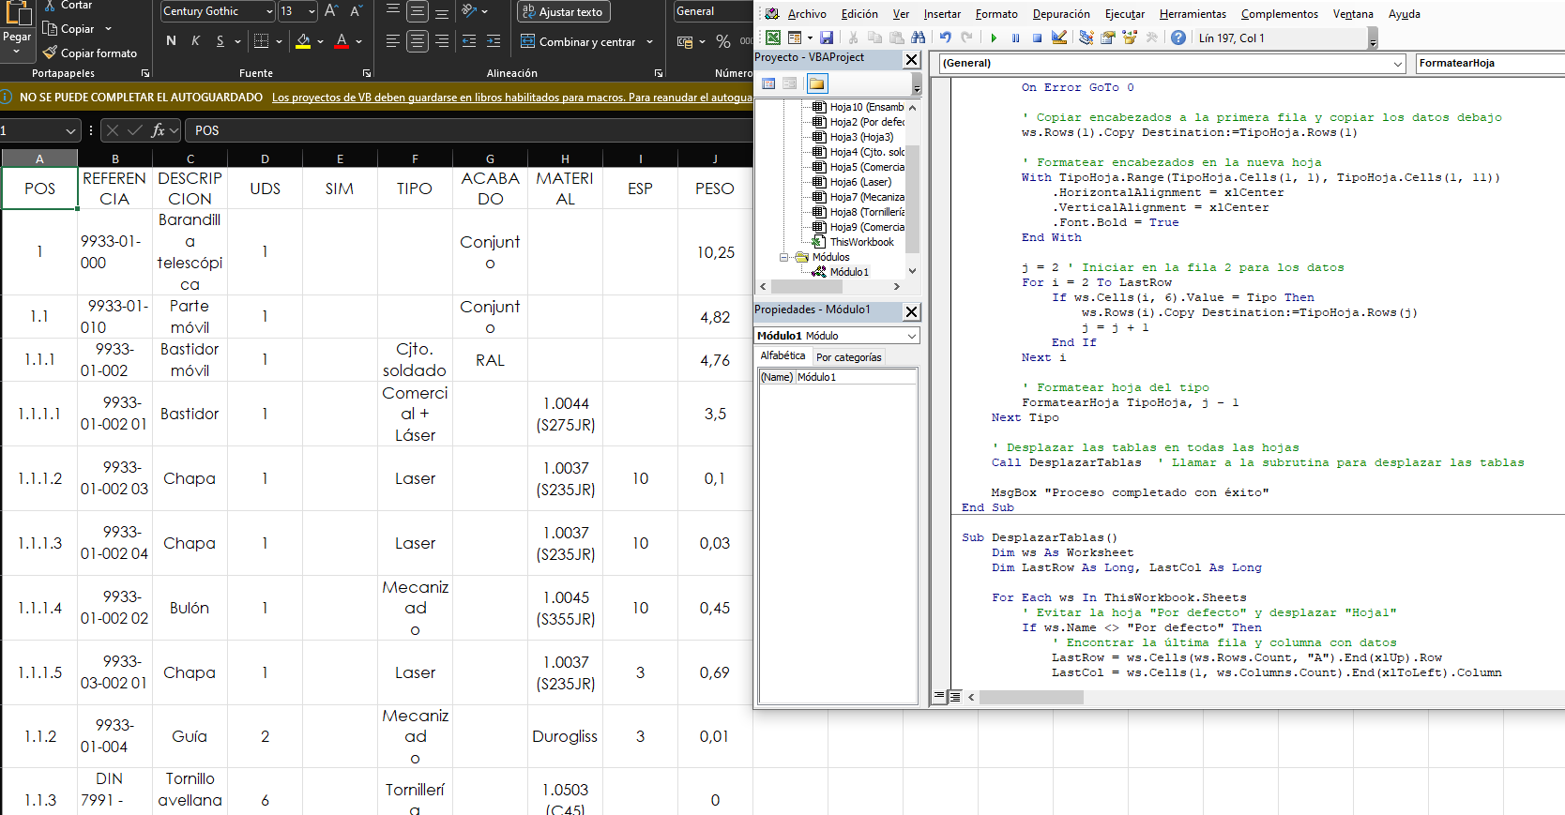The image size is (1565, 815).
Task: Collapse the Módulos tree folder
Action: (x=784, y=257)
